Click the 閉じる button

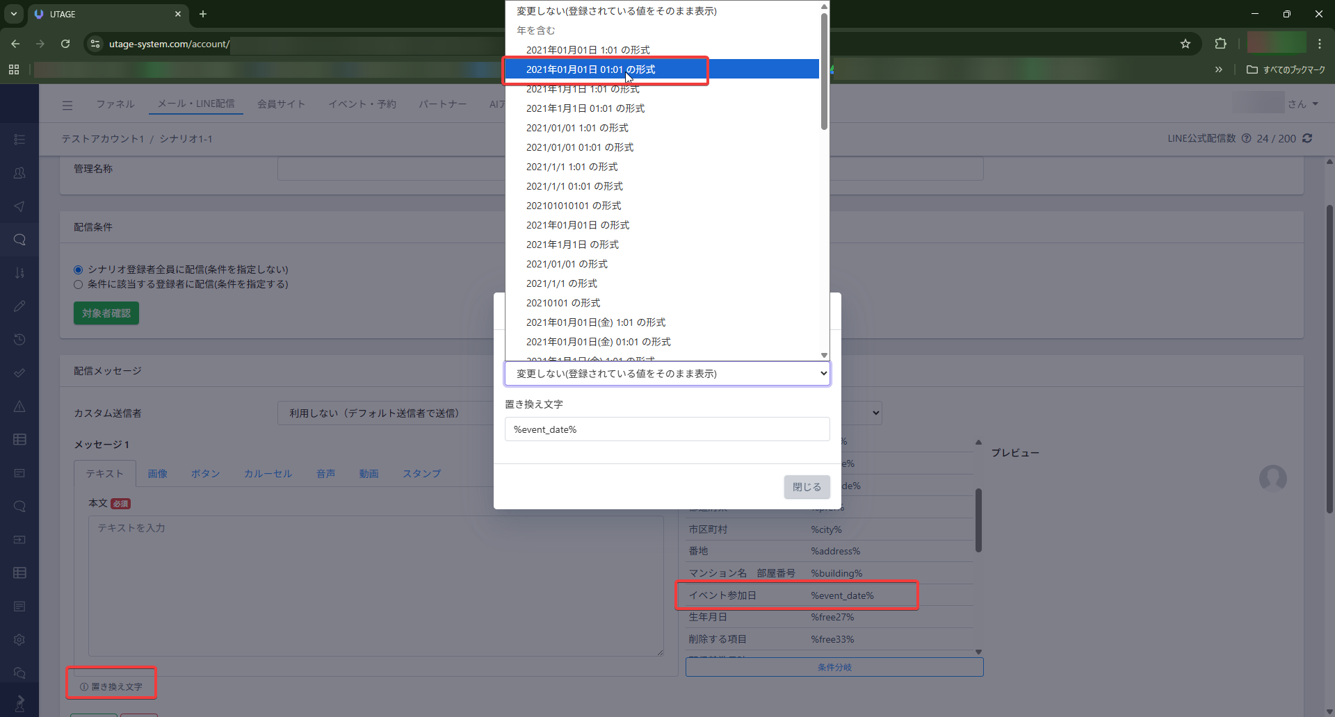tap(807, 487)
